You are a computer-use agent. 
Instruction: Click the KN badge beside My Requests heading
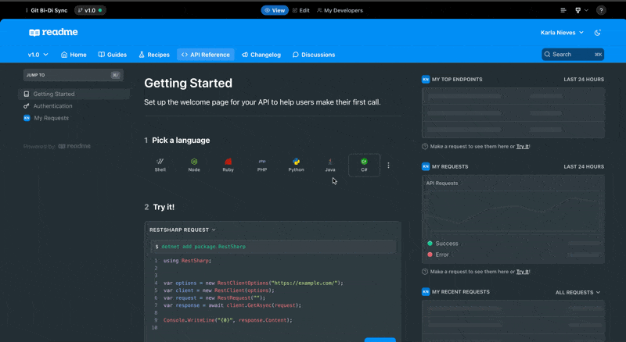(426, 166)
